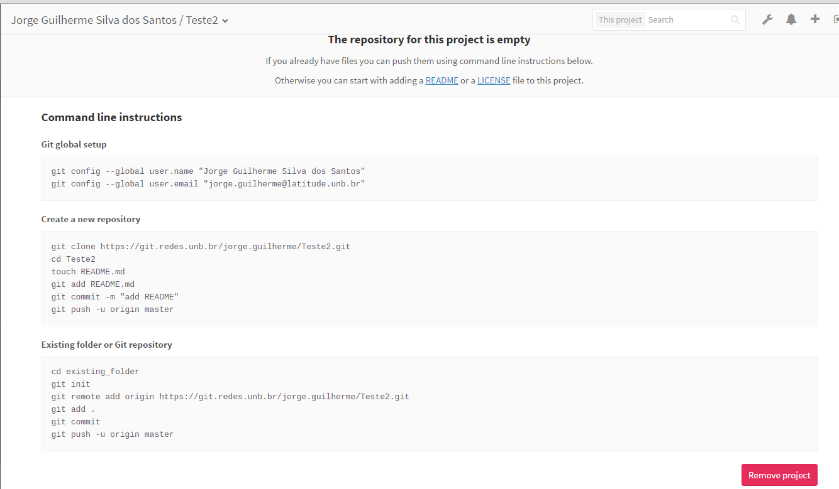Click the magnifier icon in search box
The height and width of the screenshot is (489, 839).
click(x=735, y=20)
